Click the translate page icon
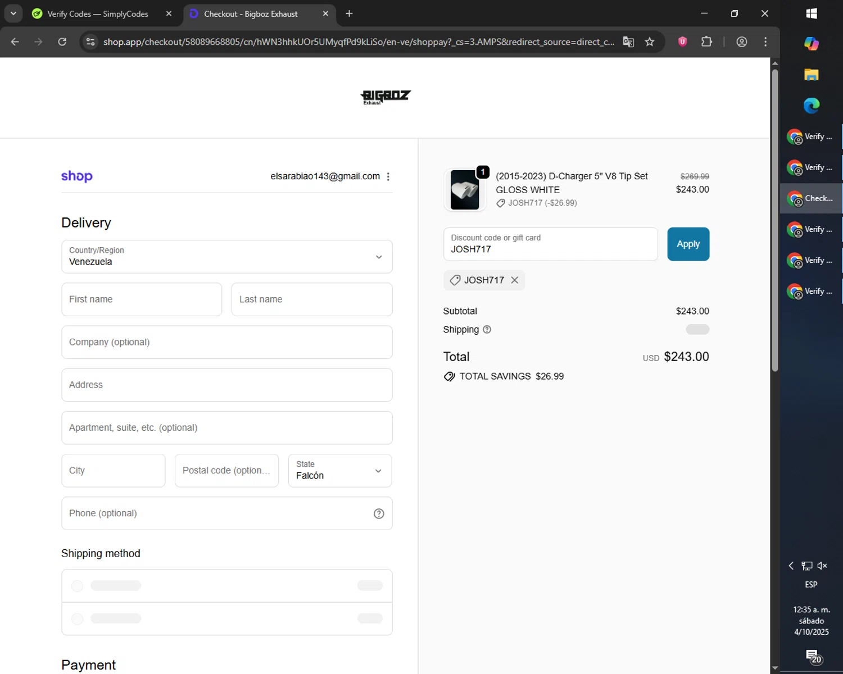Image resolution: width=843 pixels, height=674 pixels. coord(628,42)
